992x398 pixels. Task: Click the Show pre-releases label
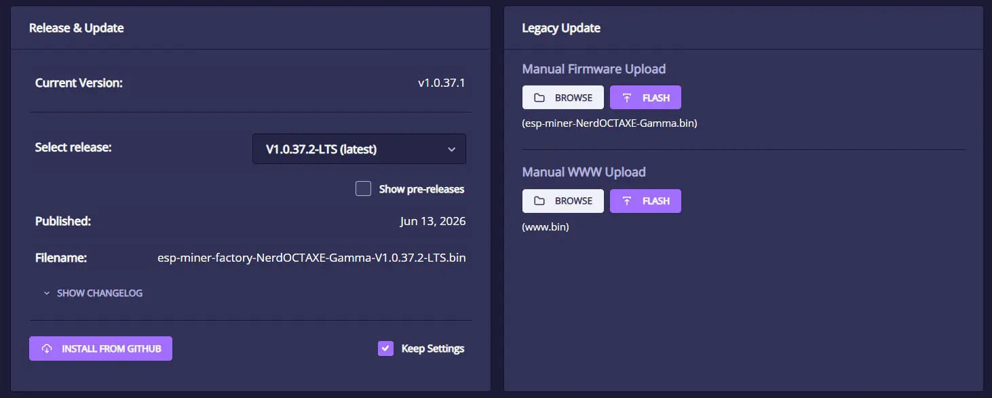tap(421, 189)
